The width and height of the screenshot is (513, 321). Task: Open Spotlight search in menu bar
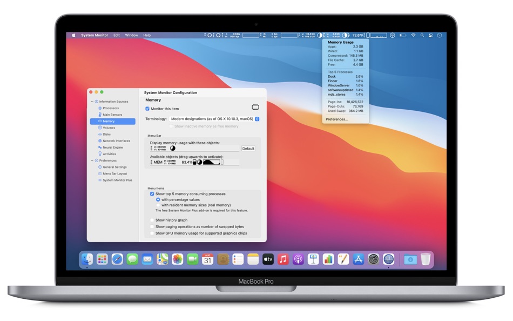point(422,35)
